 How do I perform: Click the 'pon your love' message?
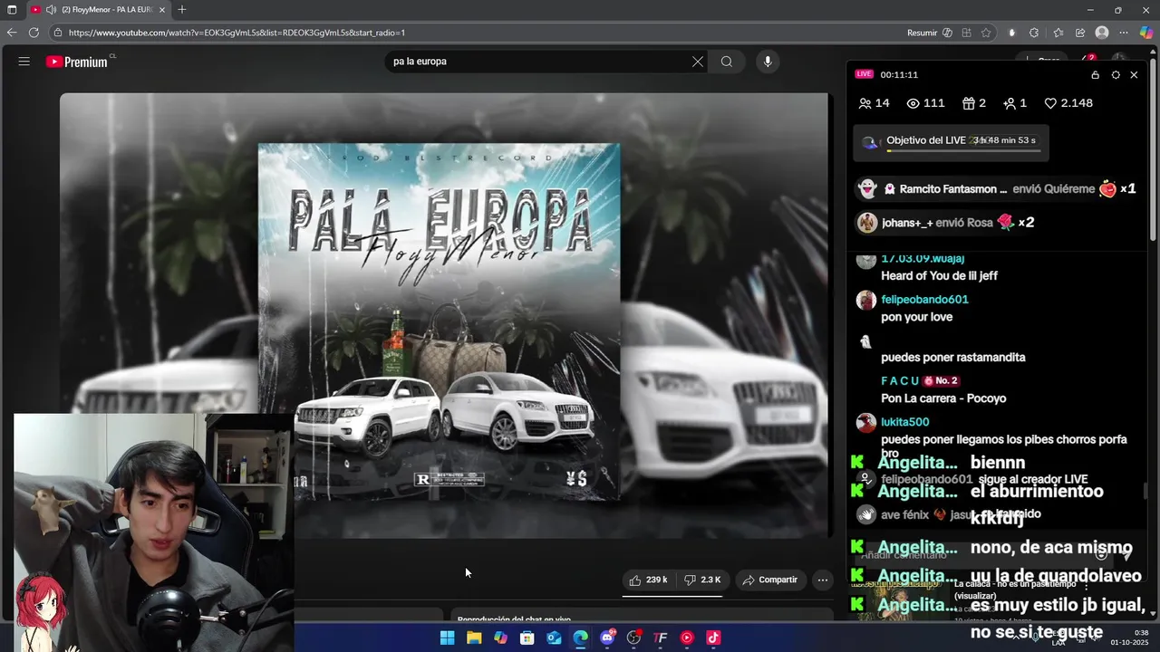pos(916,318)
